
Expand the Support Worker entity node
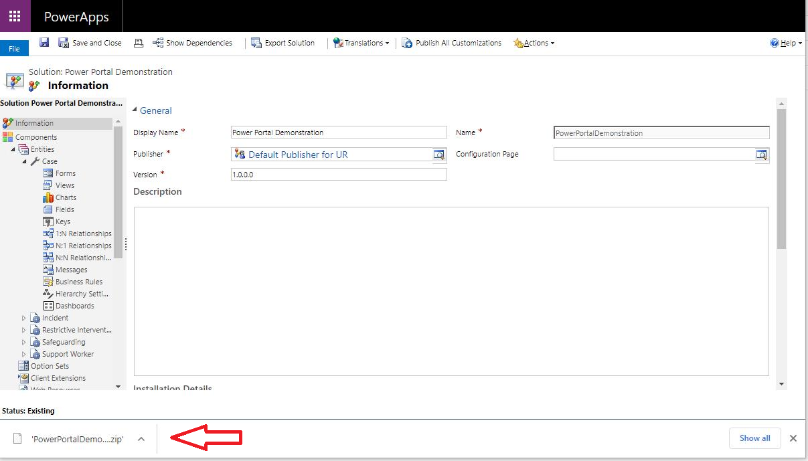click(x=24, y=354)
